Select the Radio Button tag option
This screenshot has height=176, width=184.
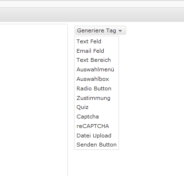click(94, 88)
